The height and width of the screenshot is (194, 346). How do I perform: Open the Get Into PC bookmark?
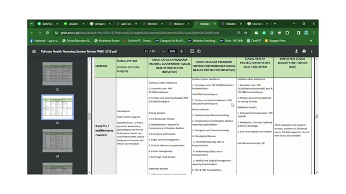click(138, 41)
